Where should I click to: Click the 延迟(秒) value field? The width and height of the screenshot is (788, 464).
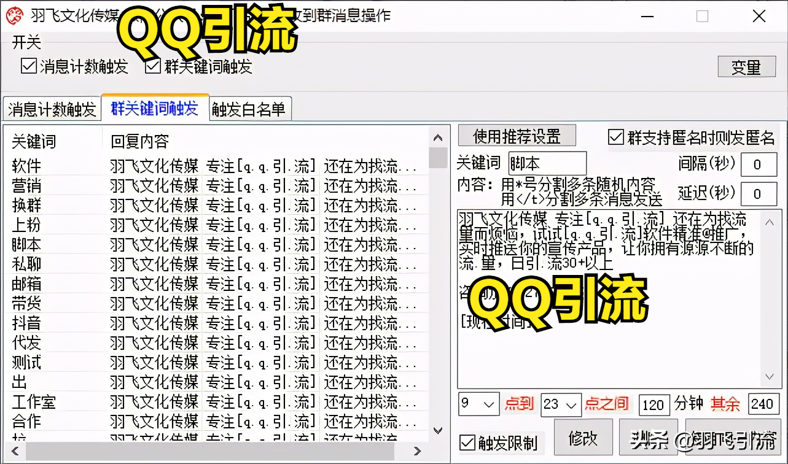click(759, 194)
